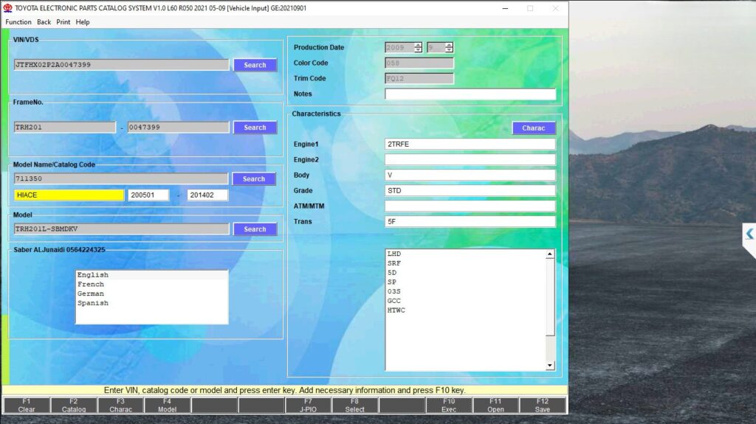Click the catalog code field 711350

121,178
